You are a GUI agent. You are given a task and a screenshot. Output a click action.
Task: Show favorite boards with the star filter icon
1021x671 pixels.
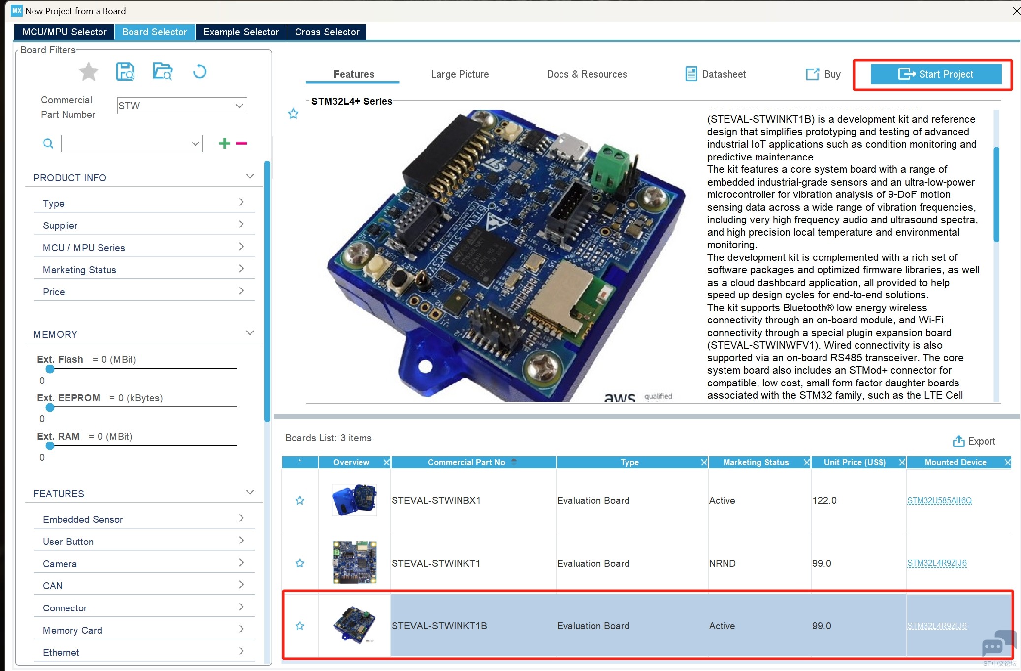tap(89, 72)
